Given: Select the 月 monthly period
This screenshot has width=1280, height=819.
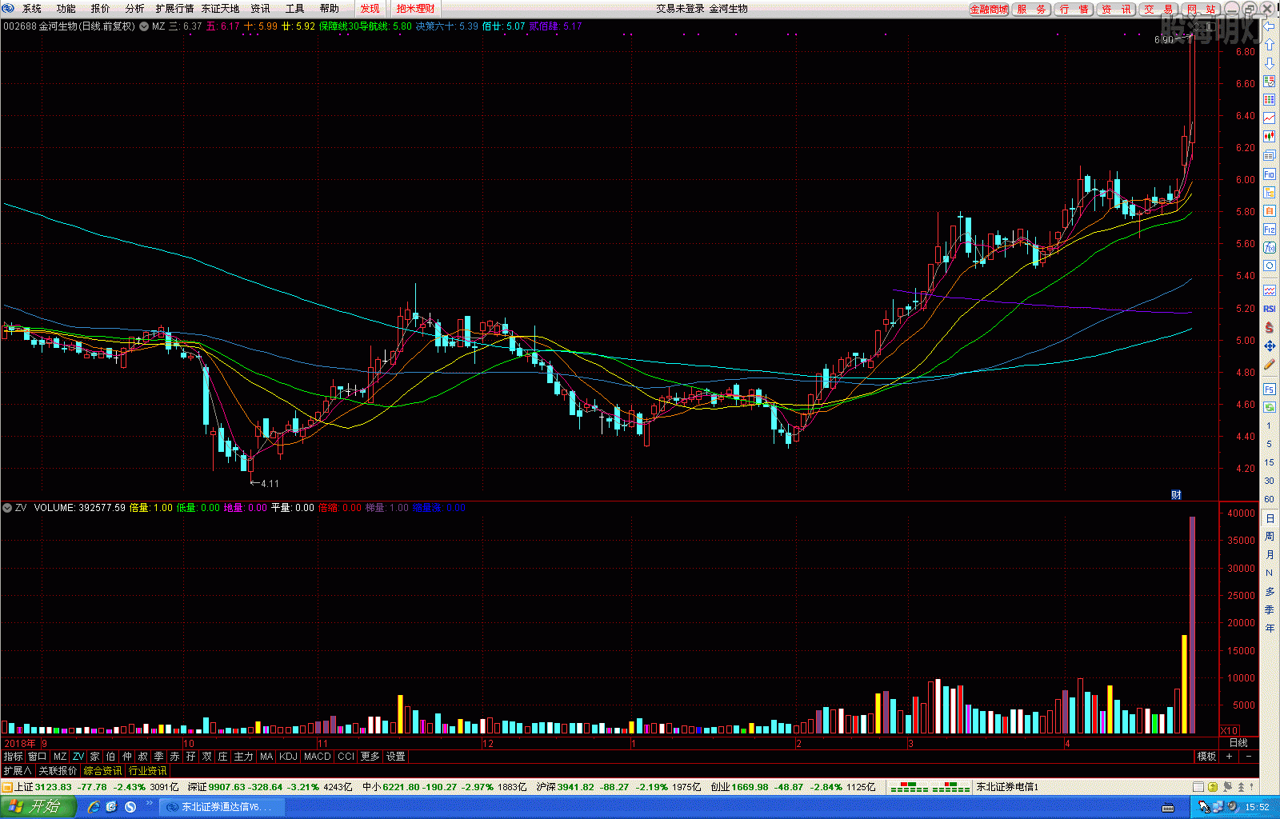Looking at the screenshot, I should tap(1270, 555).
